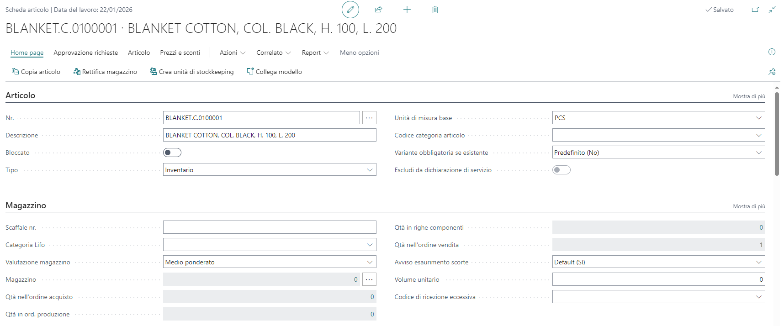The image size is (784, 326).
Task: Click Crea unità di stockkeeping
Action: click(192, 72)
